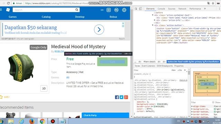The height and width of the screenshot is (124, 221).
Task: Open the Chat & Party bar
Action: (105, 115)
